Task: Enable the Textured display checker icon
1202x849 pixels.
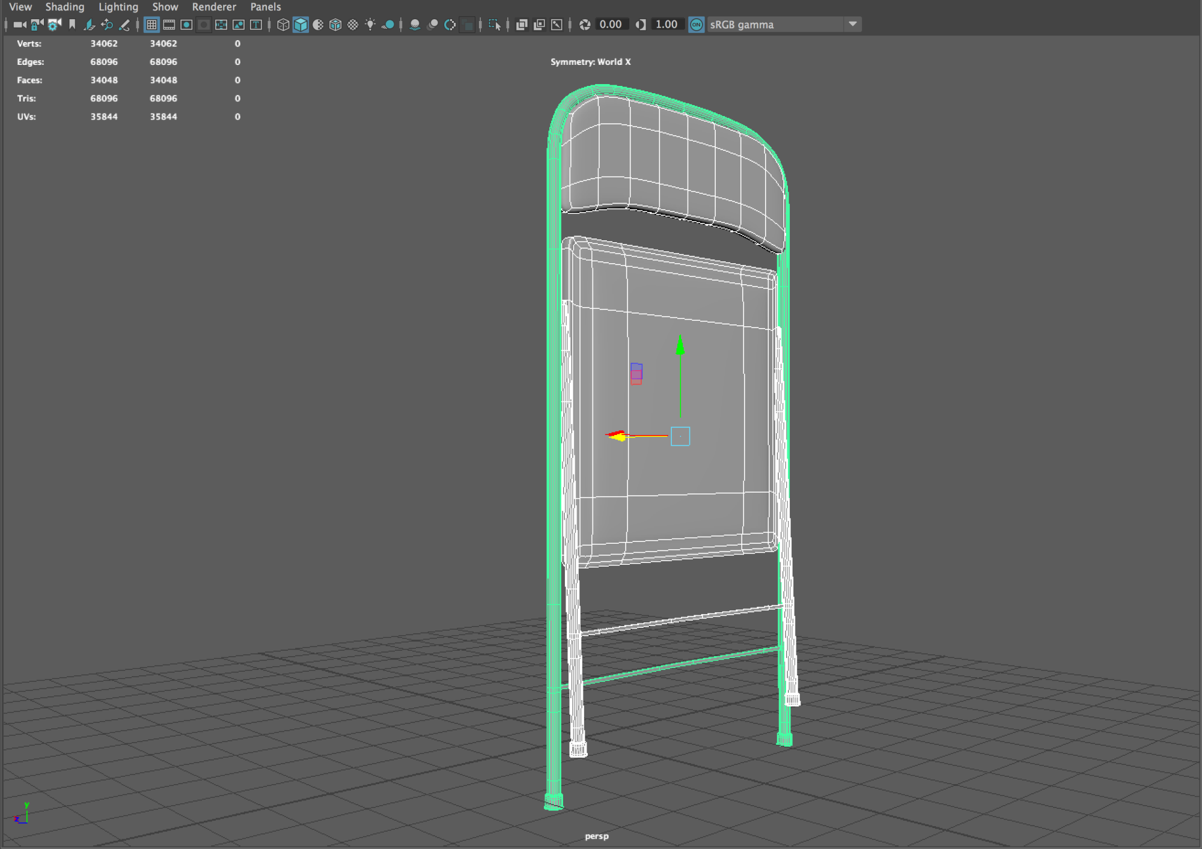Action: pyautogui.click(x=353, y=25)
